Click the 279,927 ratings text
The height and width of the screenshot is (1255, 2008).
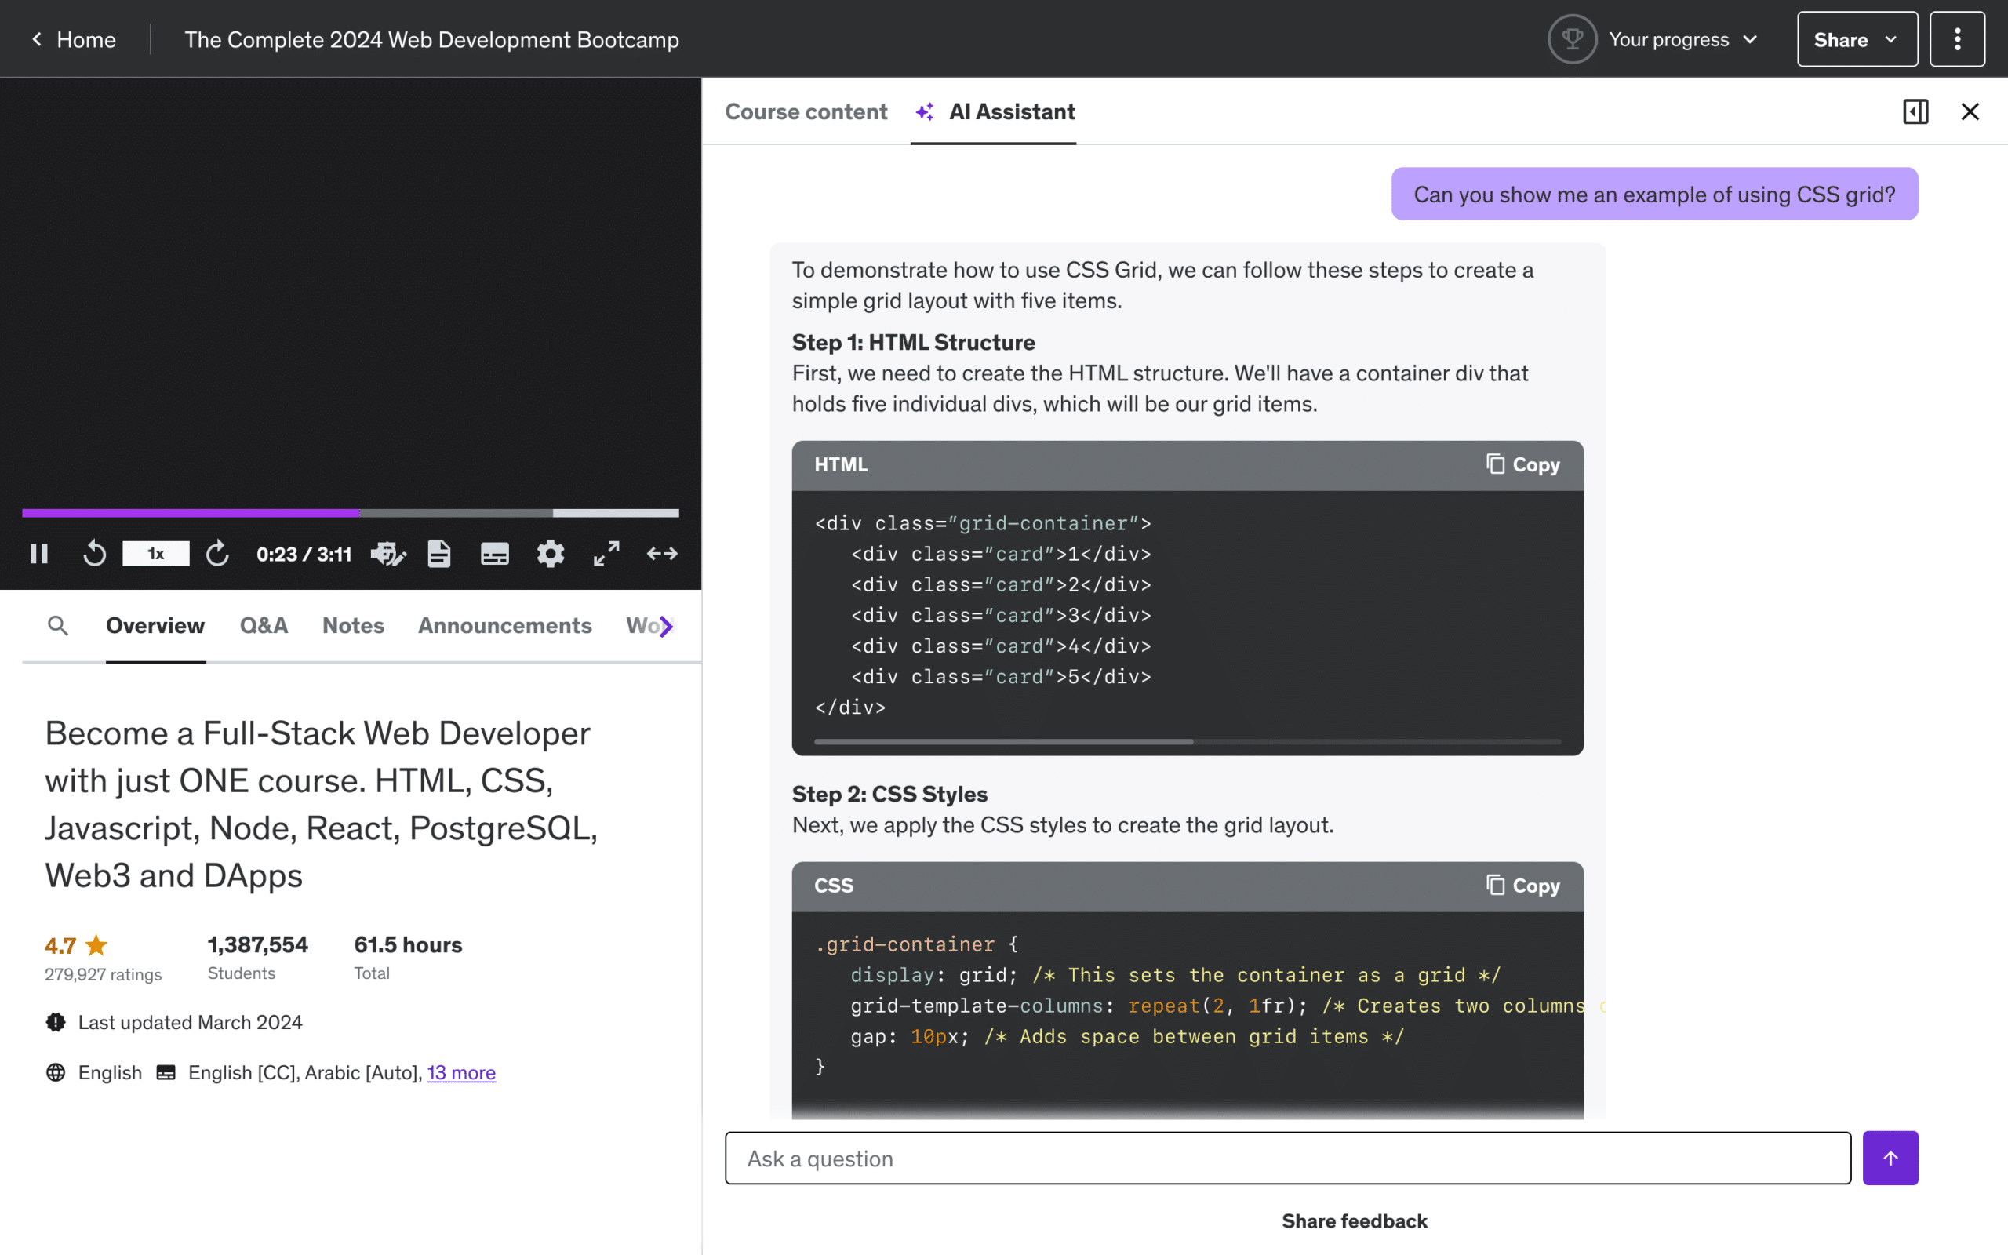point(103,974)
